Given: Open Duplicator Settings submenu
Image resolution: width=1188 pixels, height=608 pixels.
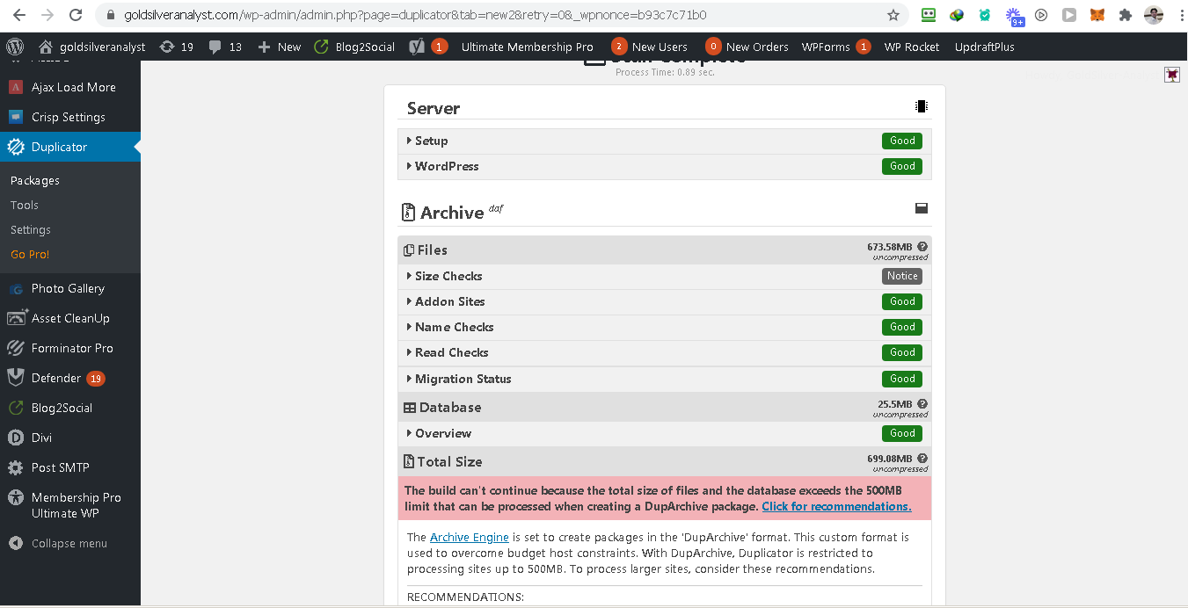Looking at the screenshot, I should click(x=31, y=229).
